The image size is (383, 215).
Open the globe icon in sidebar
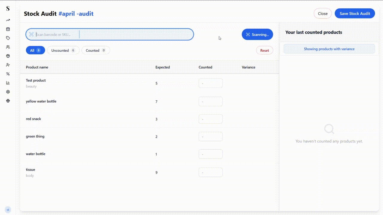pyautogui.click(x=7, y=101)
